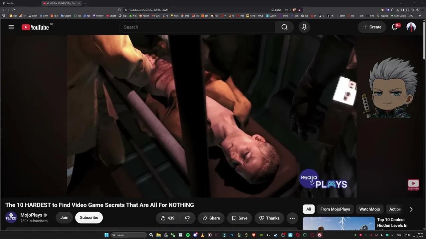Open the Brave wallet icon
426x239 pixels.
coord(408,10)
